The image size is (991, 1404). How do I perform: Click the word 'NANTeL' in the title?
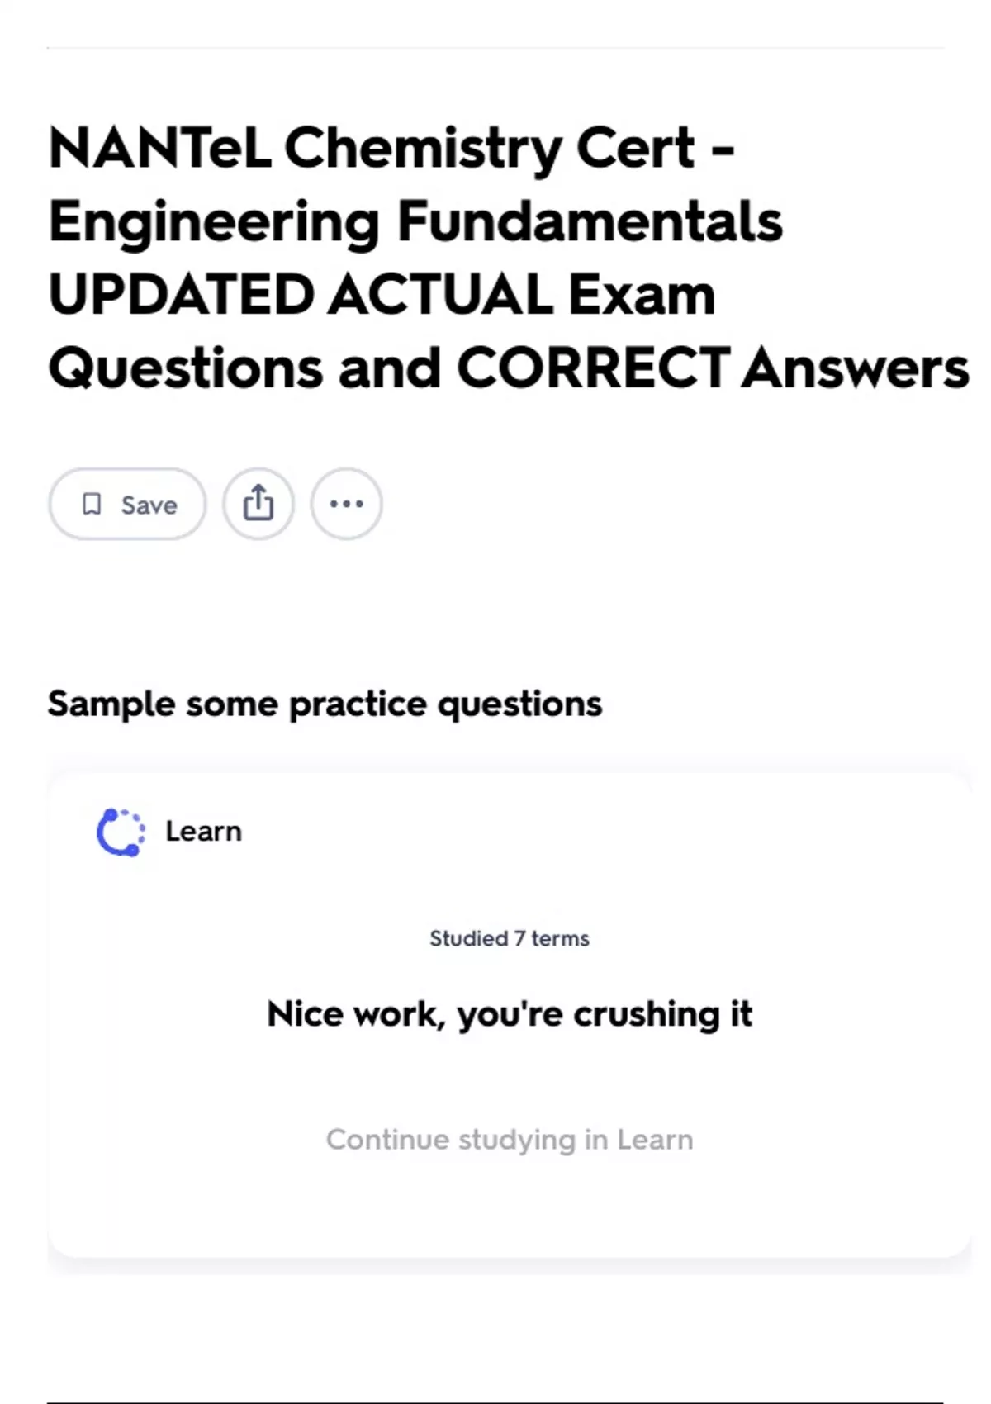159,149
